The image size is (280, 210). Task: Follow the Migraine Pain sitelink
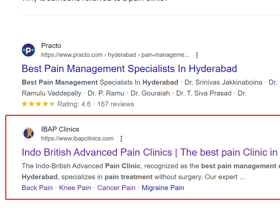tap(163, 188)
